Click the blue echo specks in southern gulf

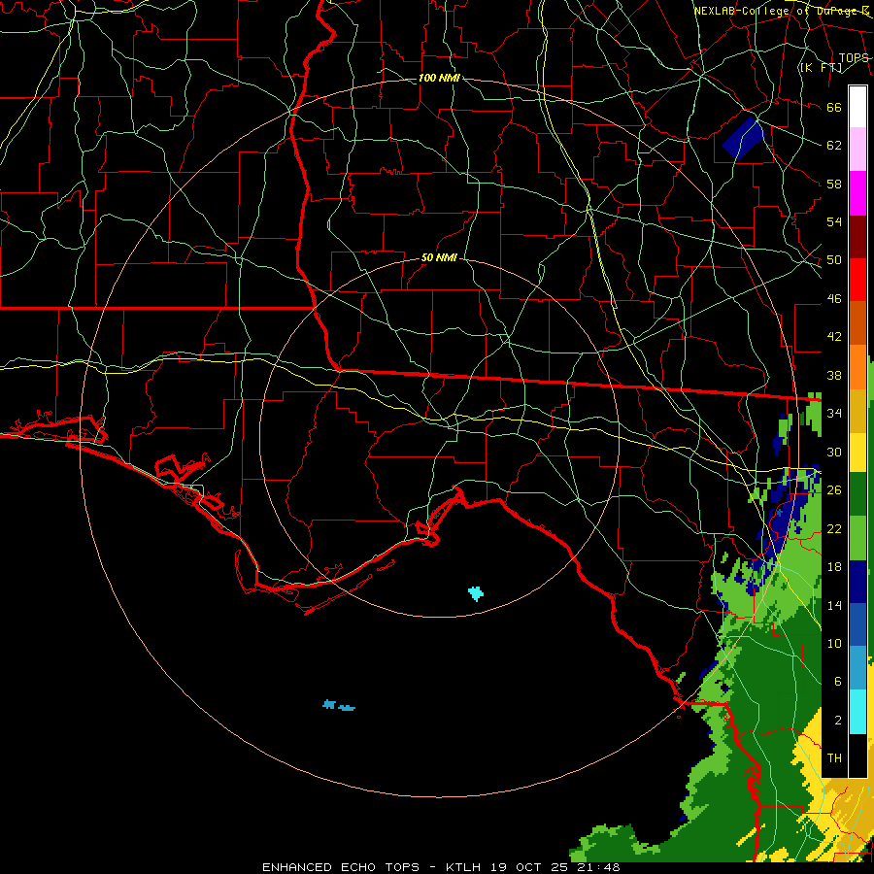pos(338,706)
